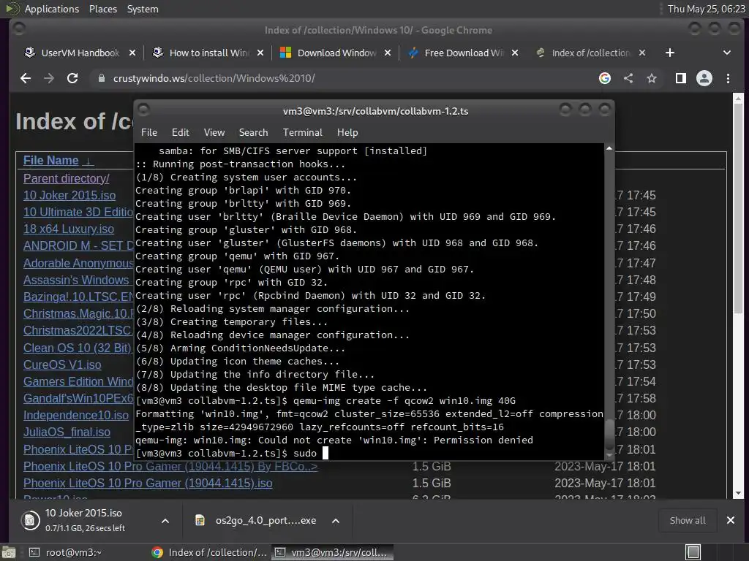Go forward in Chrome browser
The width and height of the screenshot is (749, 561).
coord(49,78)
